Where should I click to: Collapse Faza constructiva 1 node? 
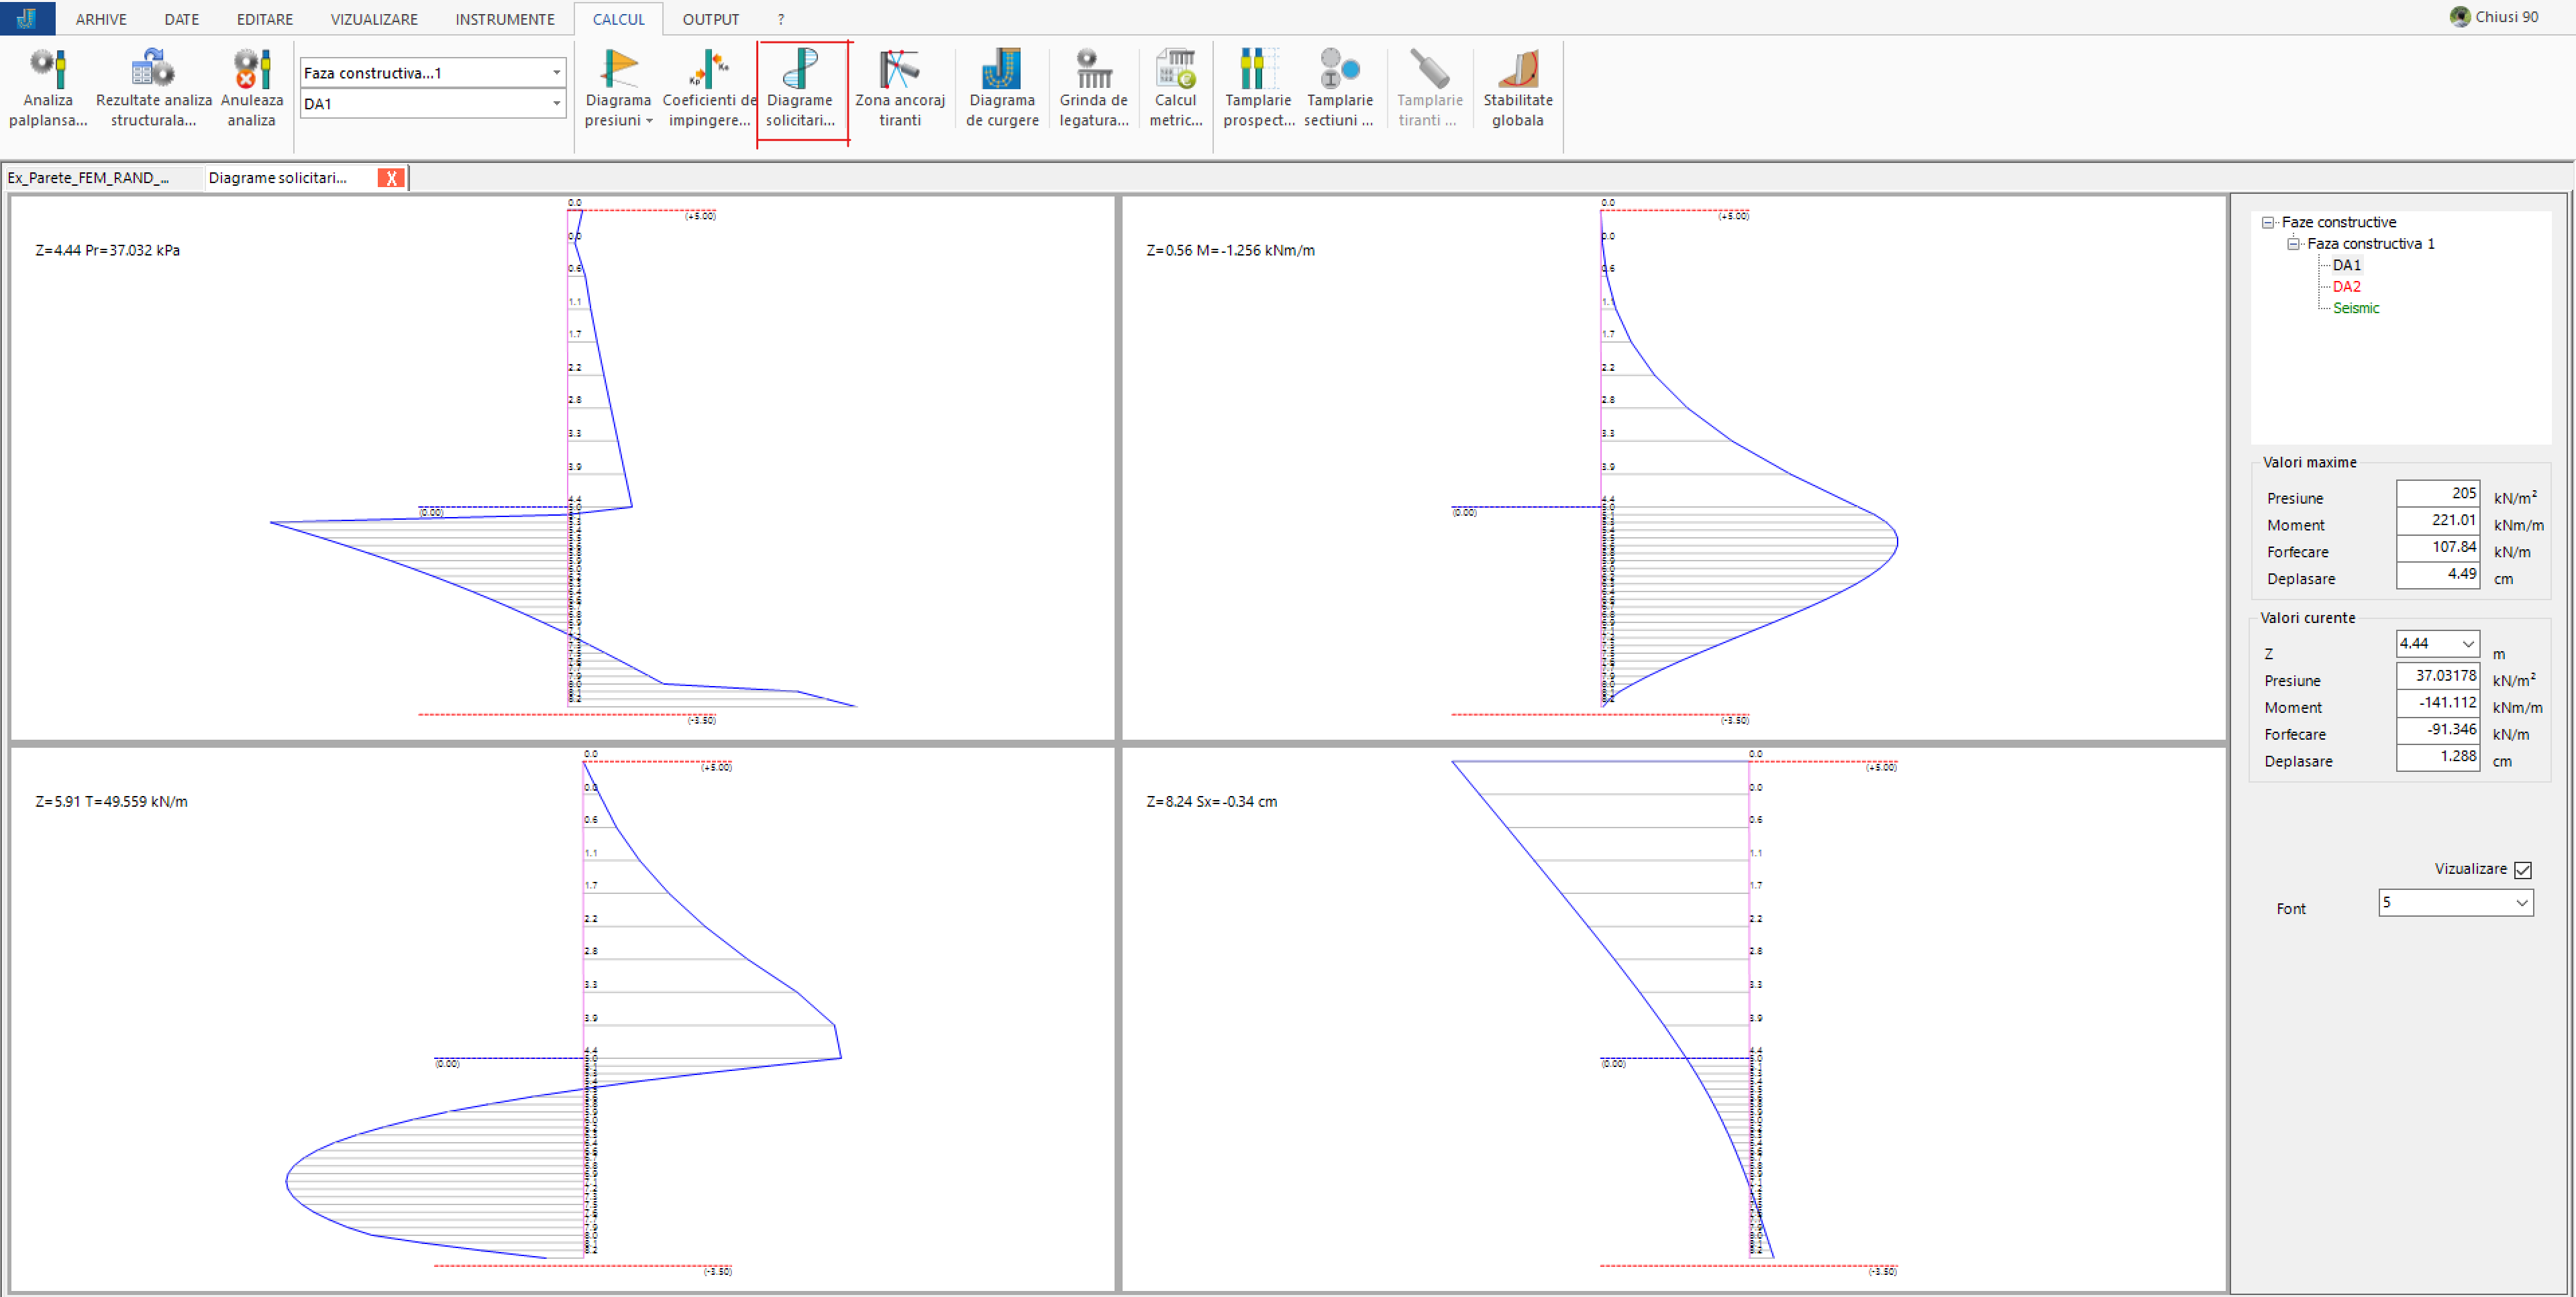(2294, 244)
